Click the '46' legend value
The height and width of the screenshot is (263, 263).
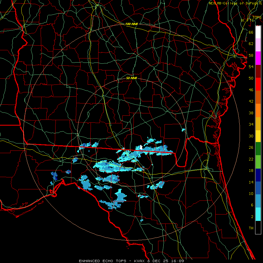coord(251,90)
